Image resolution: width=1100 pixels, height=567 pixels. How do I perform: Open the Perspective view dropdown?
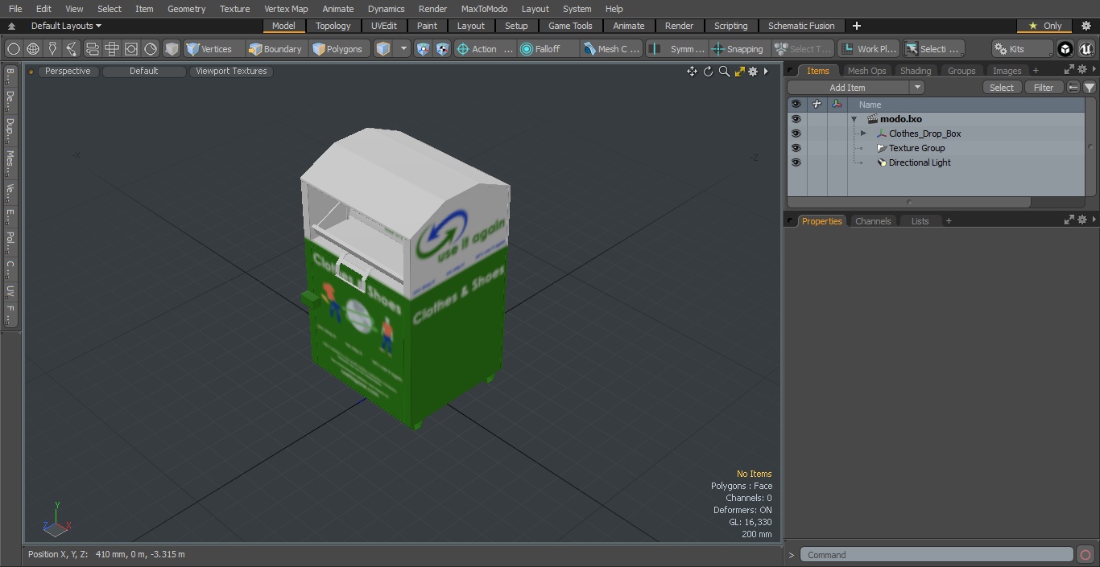coord(68,72)
